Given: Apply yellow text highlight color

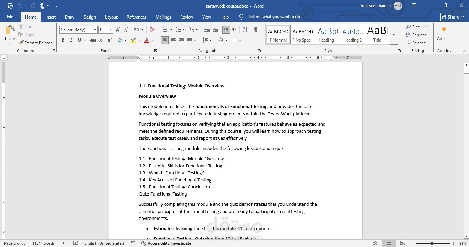Looking at the screenshot, I should pos(133,40).
